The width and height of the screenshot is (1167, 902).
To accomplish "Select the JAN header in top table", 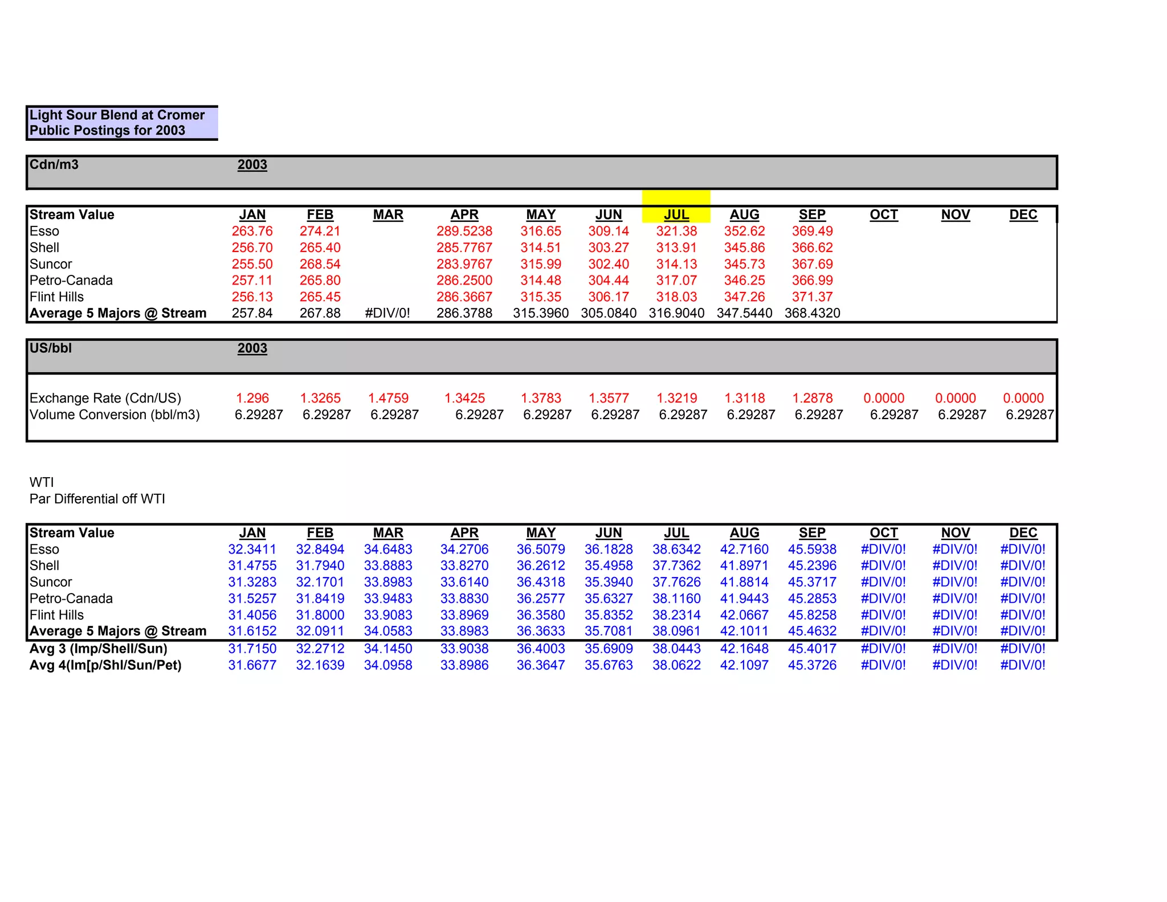I will tap(252, 215).
